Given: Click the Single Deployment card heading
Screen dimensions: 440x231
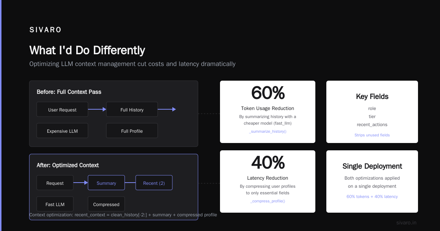Looking at the screenshot, I should pyautogui.click(x=372, y=166).
